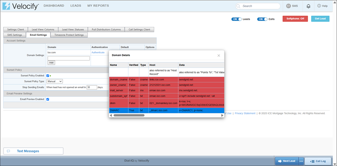Switch to SMS Settings tab
The width and height of the screenshot is (337, 166).
pos(15,35)
